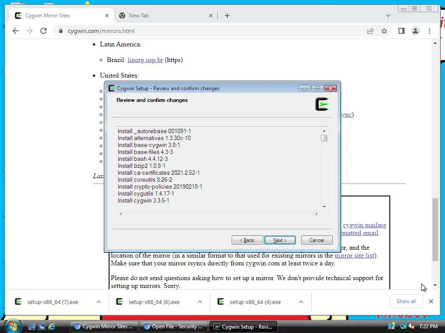
Task: Select 'Install ca-certificates 2021.2.52-1' line
Action: 159,173
